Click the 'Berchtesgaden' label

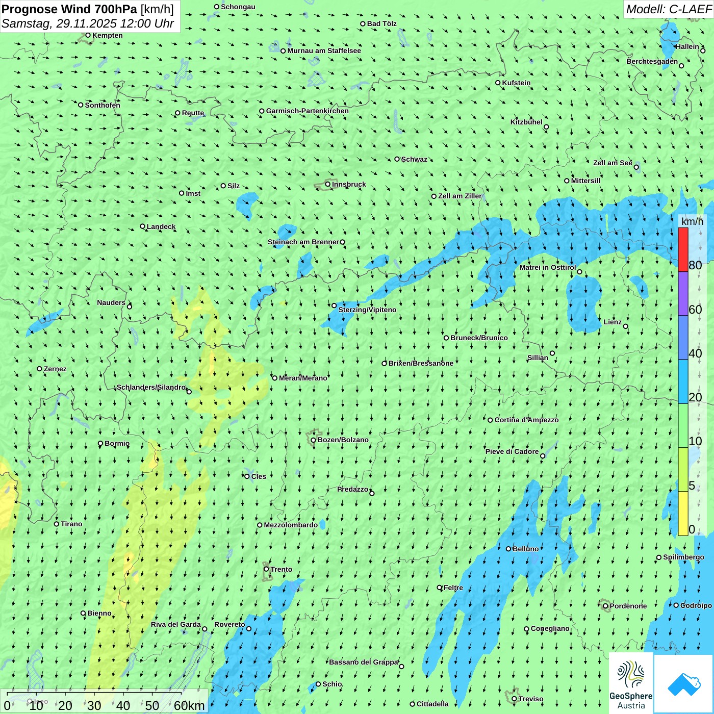pyautogui.click(x=652, y=61)
